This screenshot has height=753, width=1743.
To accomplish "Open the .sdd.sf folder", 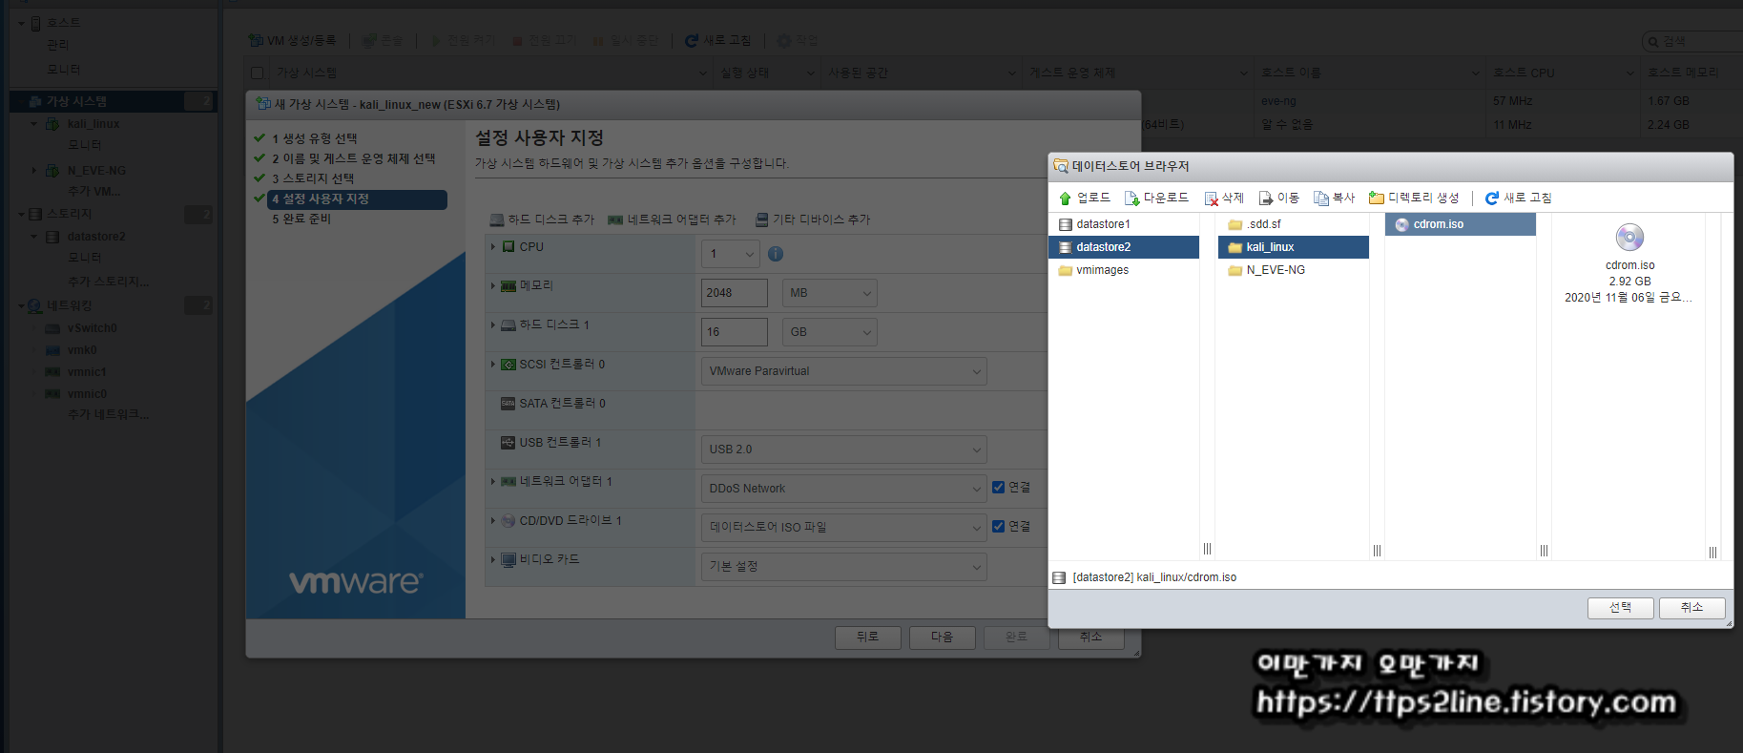I will tap(1293, 224).
